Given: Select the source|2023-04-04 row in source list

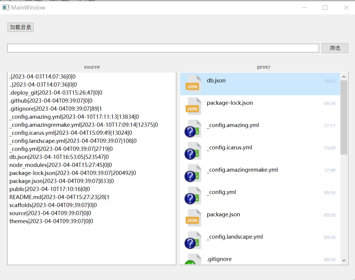Looking at the screenshot, I should coord(92,213).
